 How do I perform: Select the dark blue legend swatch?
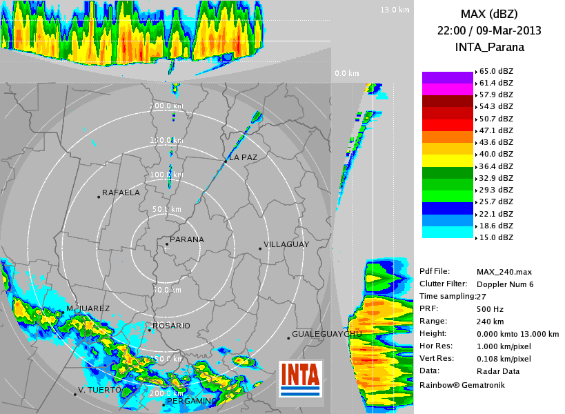[x=448, y=208]
